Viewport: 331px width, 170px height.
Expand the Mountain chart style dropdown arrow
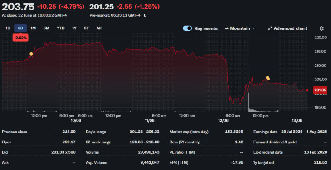click(253, 28)
